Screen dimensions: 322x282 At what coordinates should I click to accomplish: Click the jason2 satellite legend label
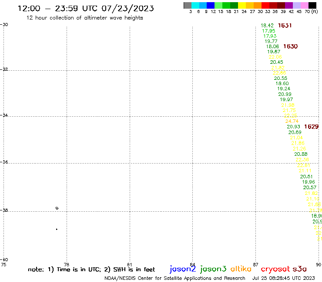coord(183,269)
